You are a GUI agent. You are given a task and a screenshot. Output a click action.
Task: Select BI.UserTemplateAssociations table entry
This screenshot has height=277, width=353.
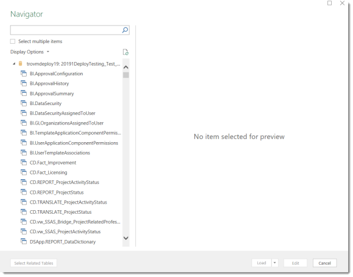(x=60, y=152)
